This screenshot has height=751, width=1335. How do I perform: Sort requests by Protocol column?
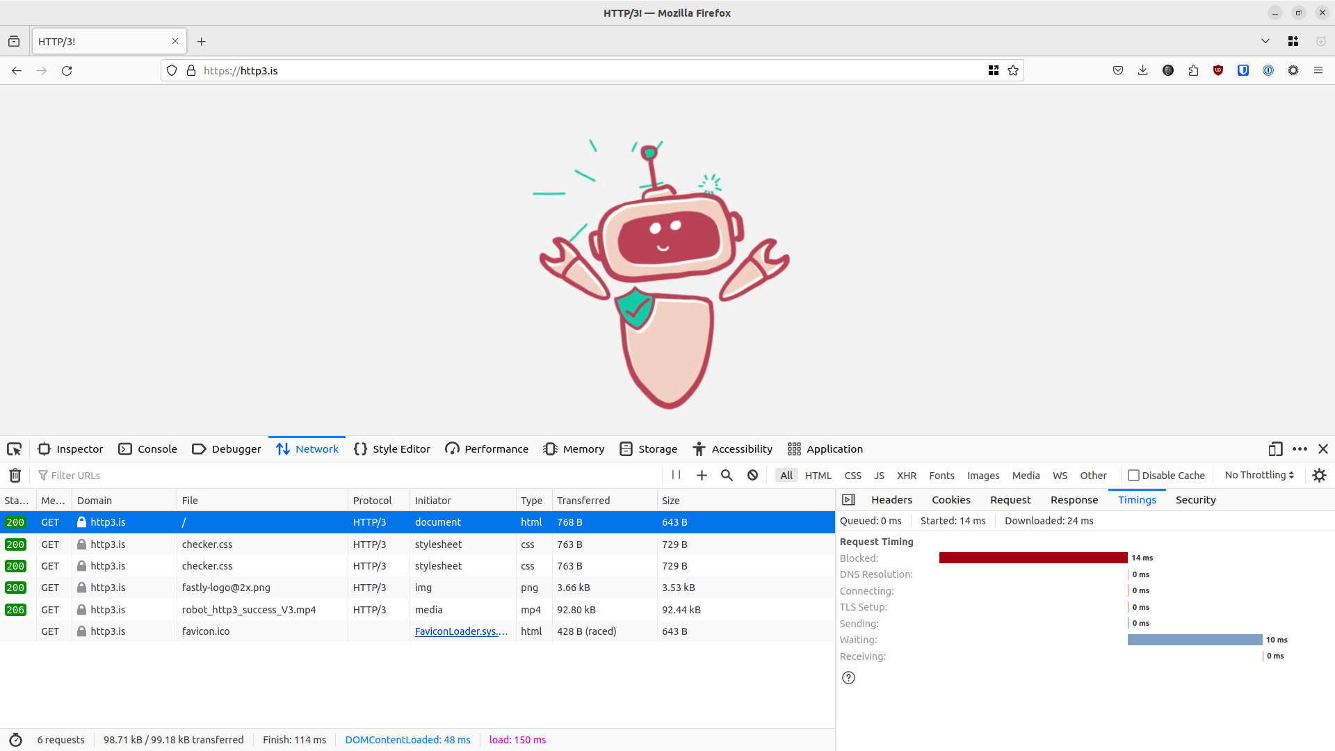click(x=378, y=501)
